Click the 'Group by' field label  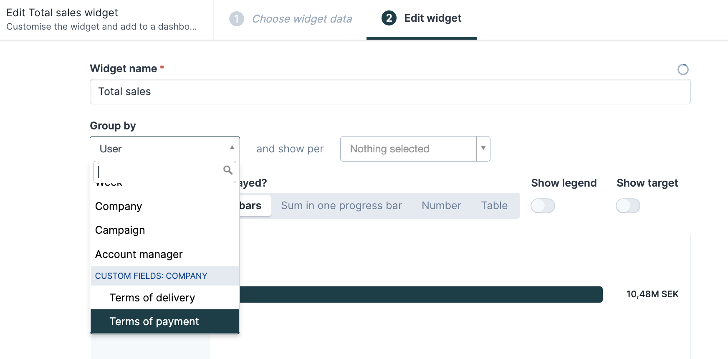pos(113,126)
